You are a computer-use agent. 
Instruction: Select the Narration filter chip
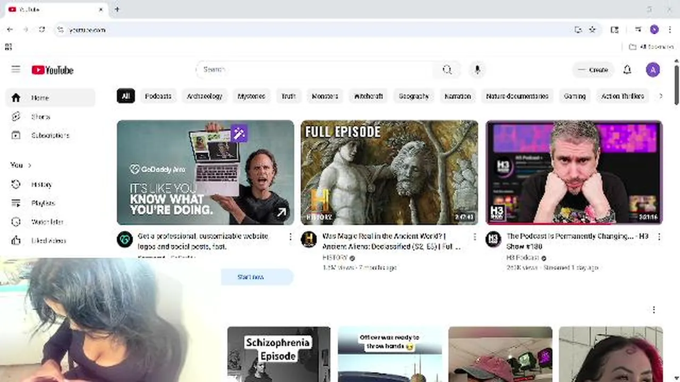pyautogui.click(x=457, y=96)
